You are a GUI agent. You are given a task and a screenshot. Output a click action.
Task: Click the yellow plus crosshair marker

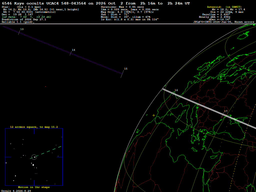tap(154, 115)
